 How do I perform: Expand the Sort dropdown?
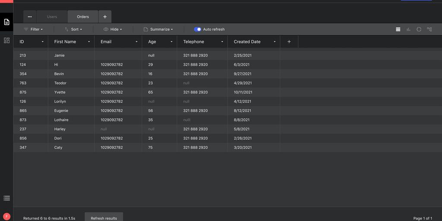point(73,29)
